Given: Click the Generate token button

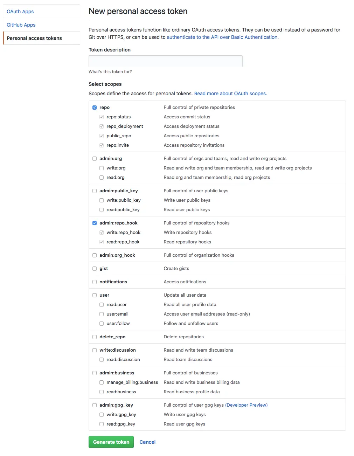Looking at the screenshot, I should click(111, 442).
